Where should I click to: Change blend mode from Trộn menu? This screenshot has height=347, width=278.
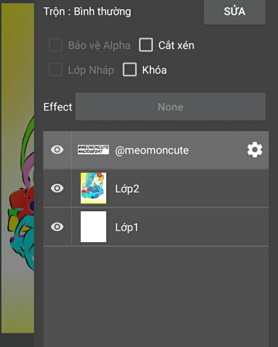(x=87, y=11)
